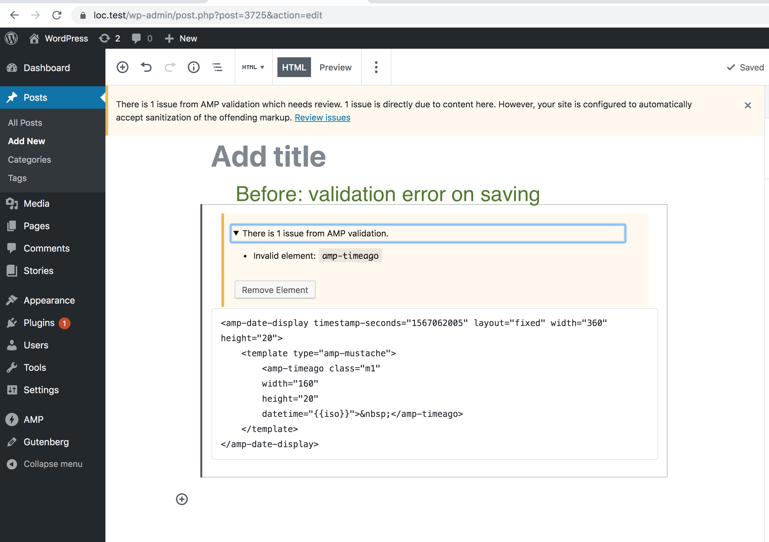The width and height of the screenshot is (769, 542).
Task: Open the Appearance menu
Action: 53,300
